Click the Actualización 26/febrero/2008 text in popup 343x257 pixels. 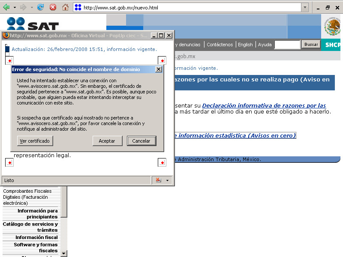[84, 49]
